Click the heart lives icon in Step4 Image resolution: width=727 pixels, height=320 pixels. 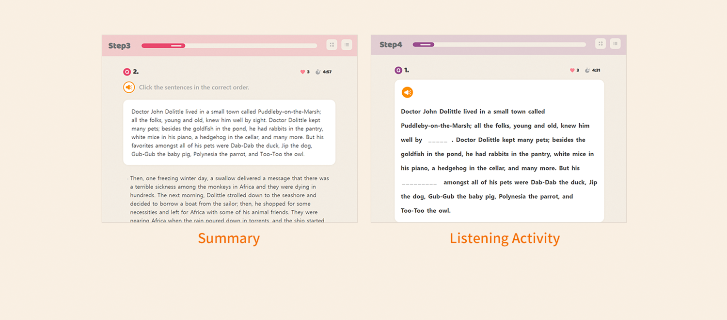click(572, 71)
